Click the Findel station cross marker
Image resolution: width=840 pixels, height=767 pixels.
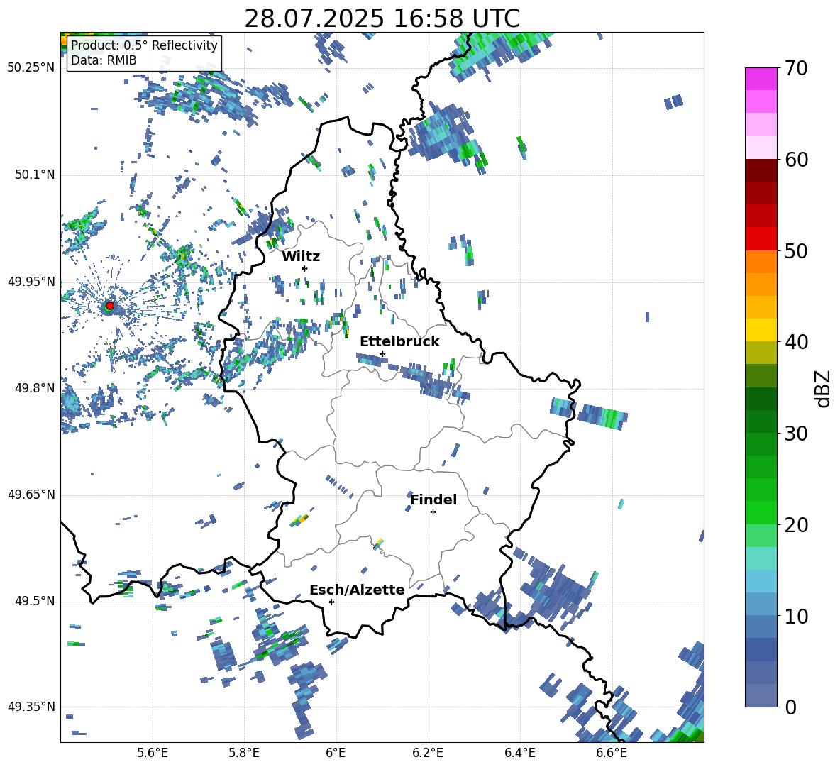coord(433,512)
